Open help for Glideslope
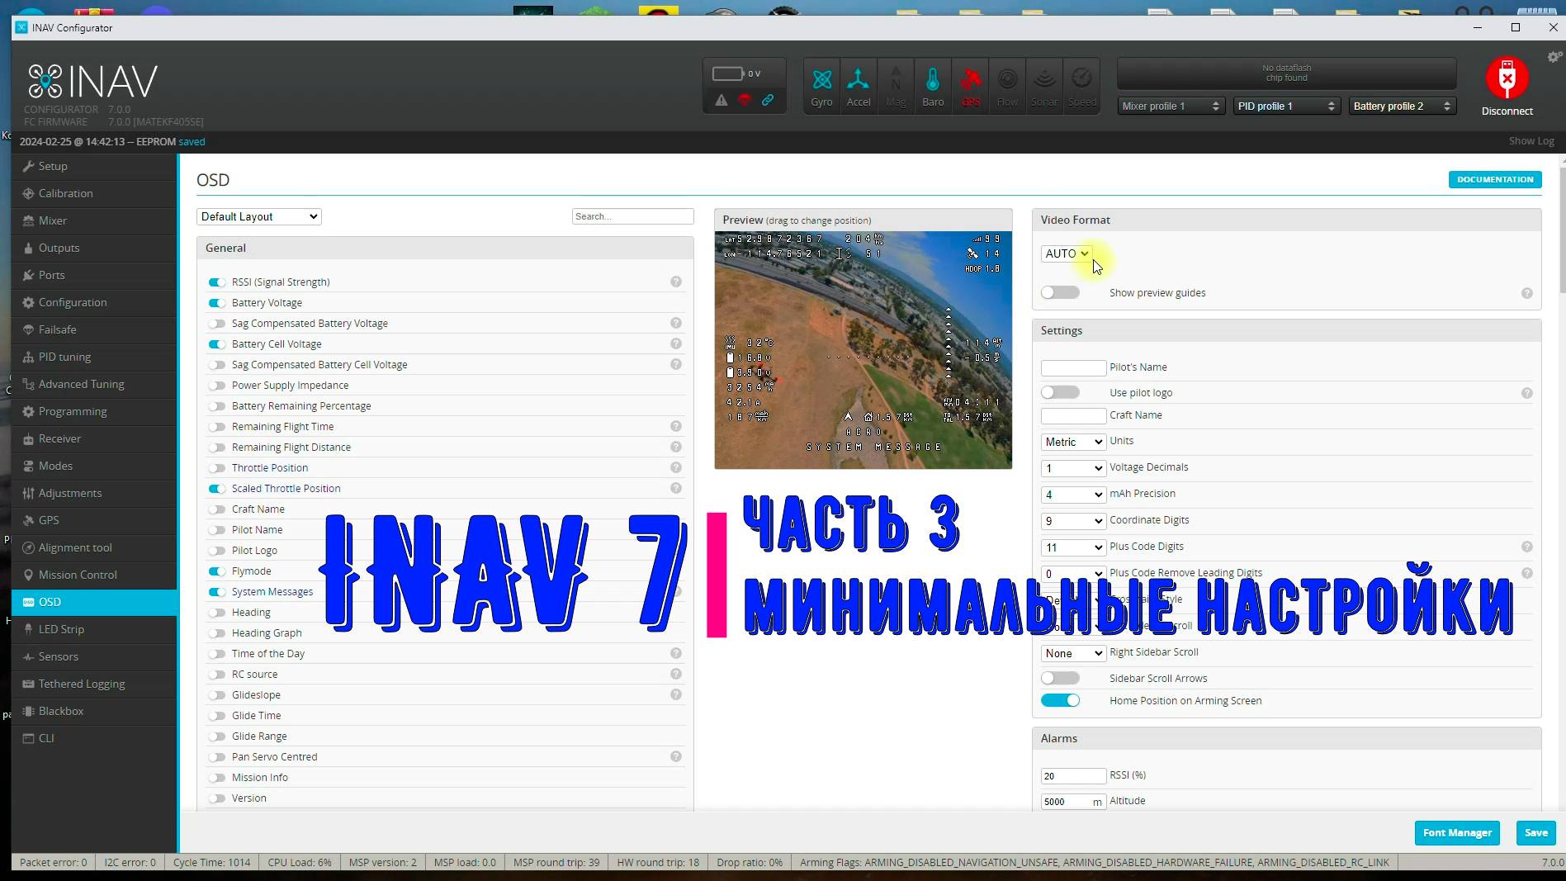 click(x=676, y=695)
